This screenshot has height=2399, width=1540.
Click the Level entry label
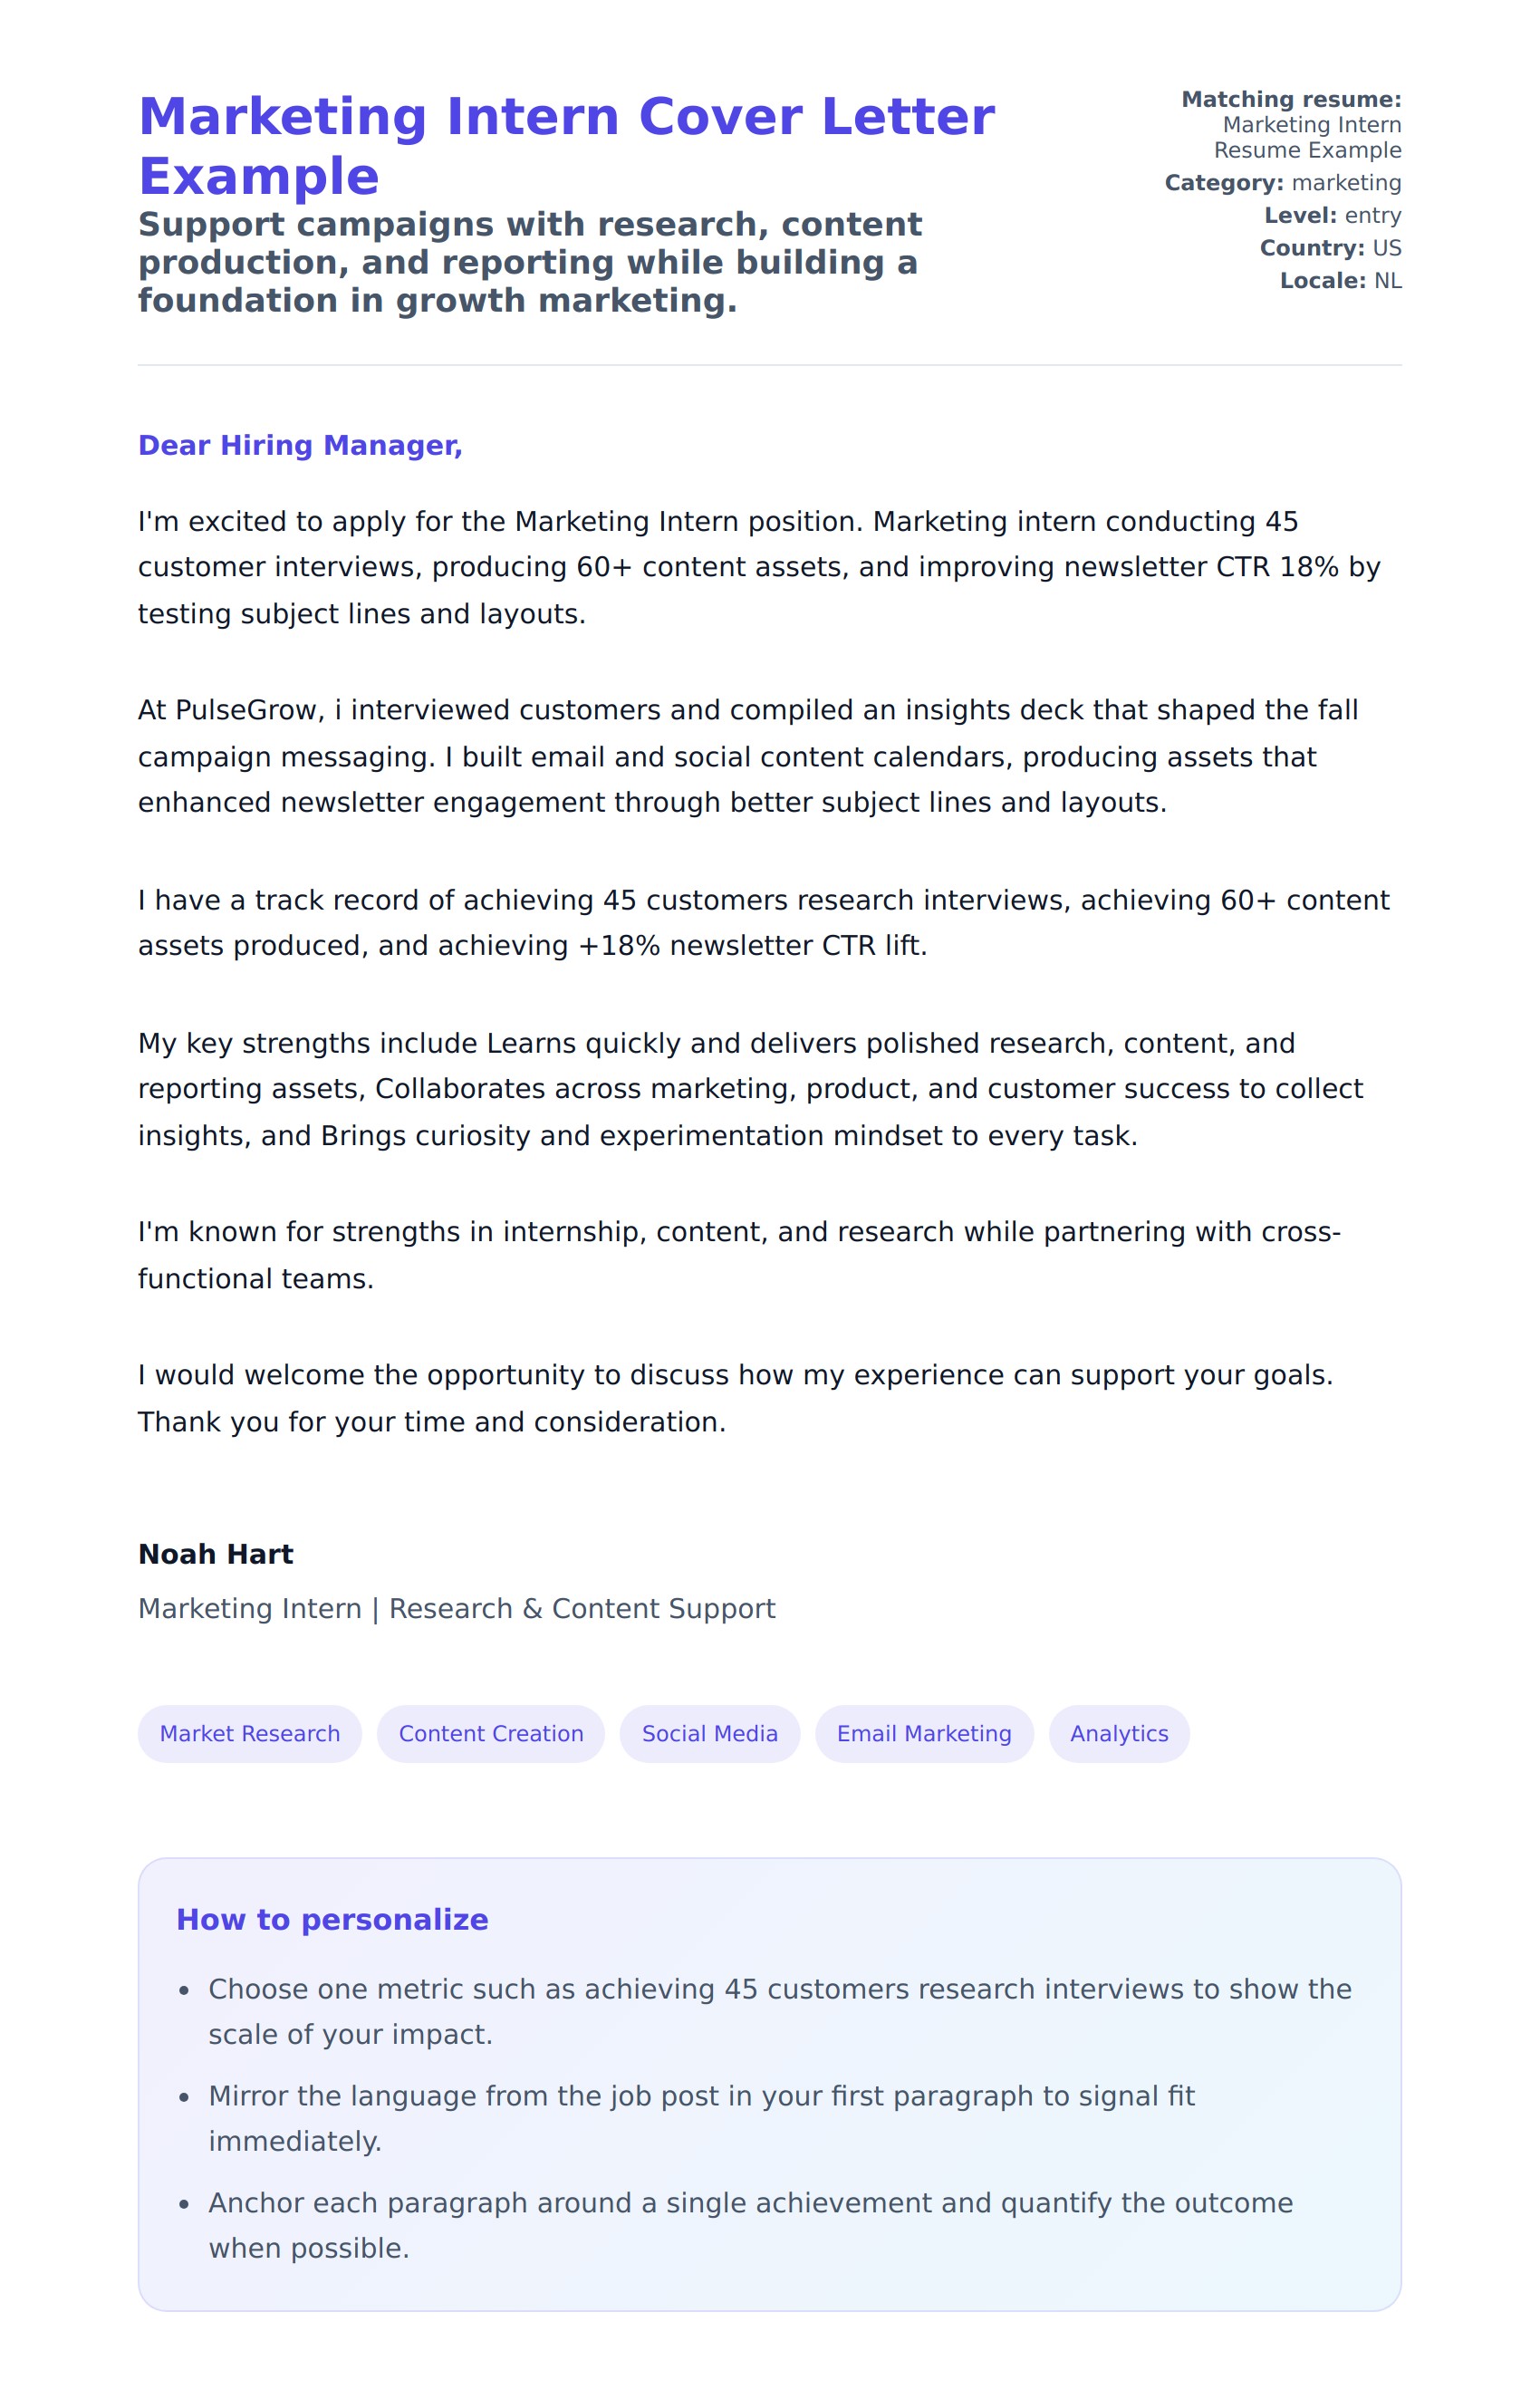click(1331, 215)
